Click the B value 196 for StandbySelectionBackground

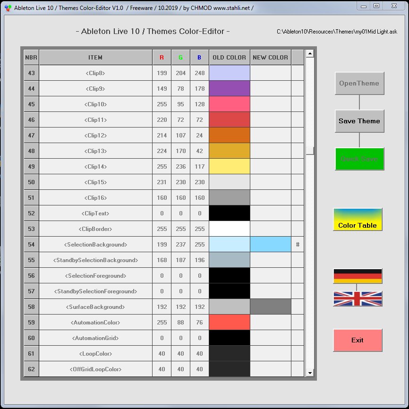tap(199, 260)
